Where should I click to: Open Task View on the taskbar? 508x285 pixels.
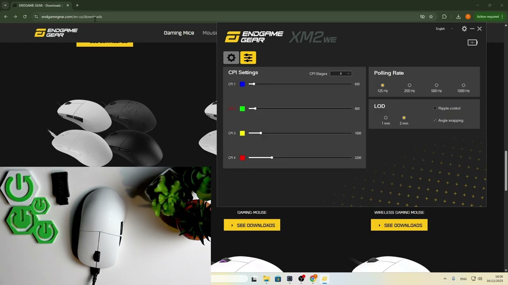[254, 279]
